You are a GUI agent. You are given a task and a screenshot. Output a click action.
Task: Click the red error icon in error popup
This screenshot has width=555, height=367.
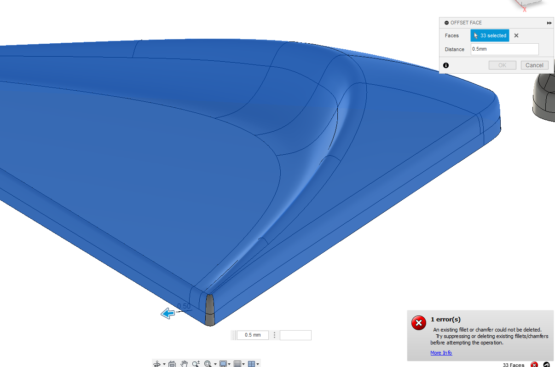418,323
